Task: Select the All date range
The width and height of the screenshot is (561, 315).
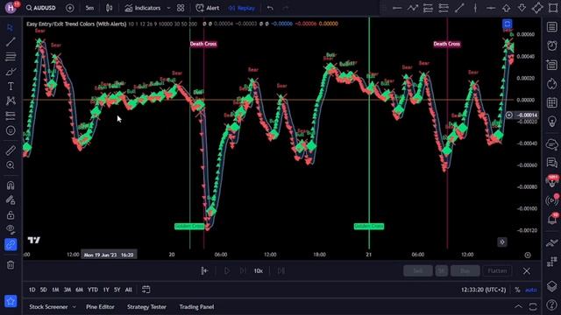Action: 129,290
